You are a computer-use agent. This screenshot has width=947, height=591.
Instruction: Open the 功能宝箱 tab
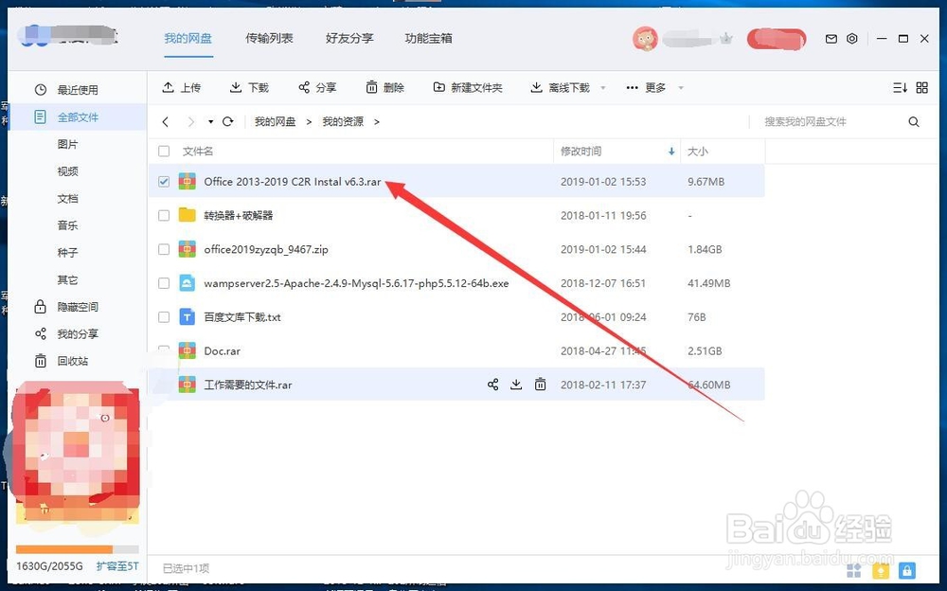(x=428, y=39)
